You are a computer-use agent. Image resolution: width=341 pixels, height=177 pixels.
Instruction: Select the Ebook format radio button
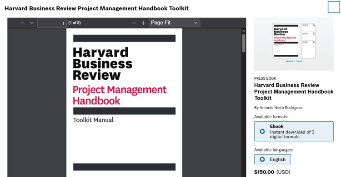point(262,131)
